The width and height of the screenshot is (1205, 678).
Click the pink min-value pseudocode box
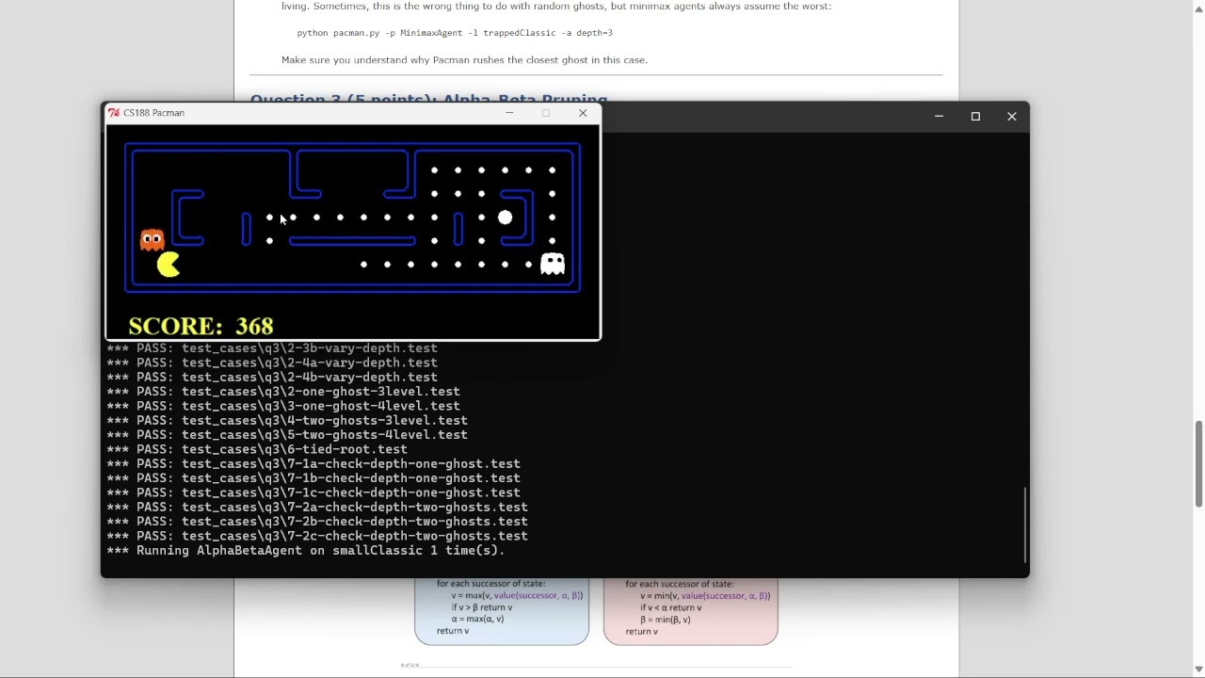(691, 612)
